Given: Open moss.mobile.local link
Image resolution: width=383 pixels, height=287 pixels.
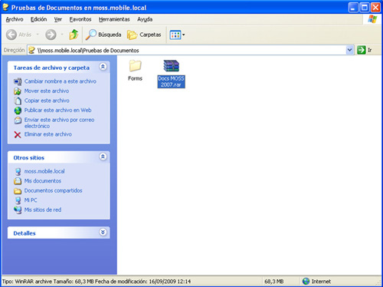Looking at the screenshot, I should point(44,171).
